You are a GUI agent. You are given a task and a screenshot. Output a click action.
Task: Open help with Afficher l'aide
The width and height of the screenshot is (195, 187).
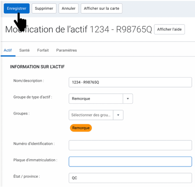(x=169, y=29)
